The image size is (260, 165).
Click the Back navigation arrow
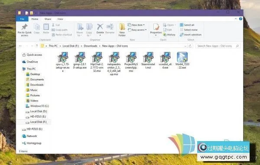pyautogui.click(x=20, y=46)
